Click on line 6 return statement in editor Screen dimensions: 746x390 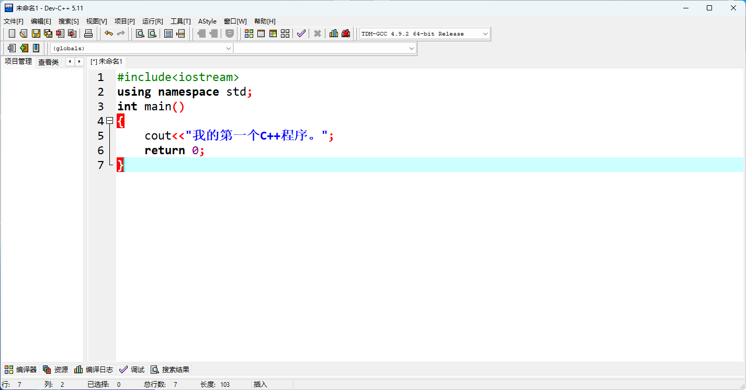[x=165, y=151]
